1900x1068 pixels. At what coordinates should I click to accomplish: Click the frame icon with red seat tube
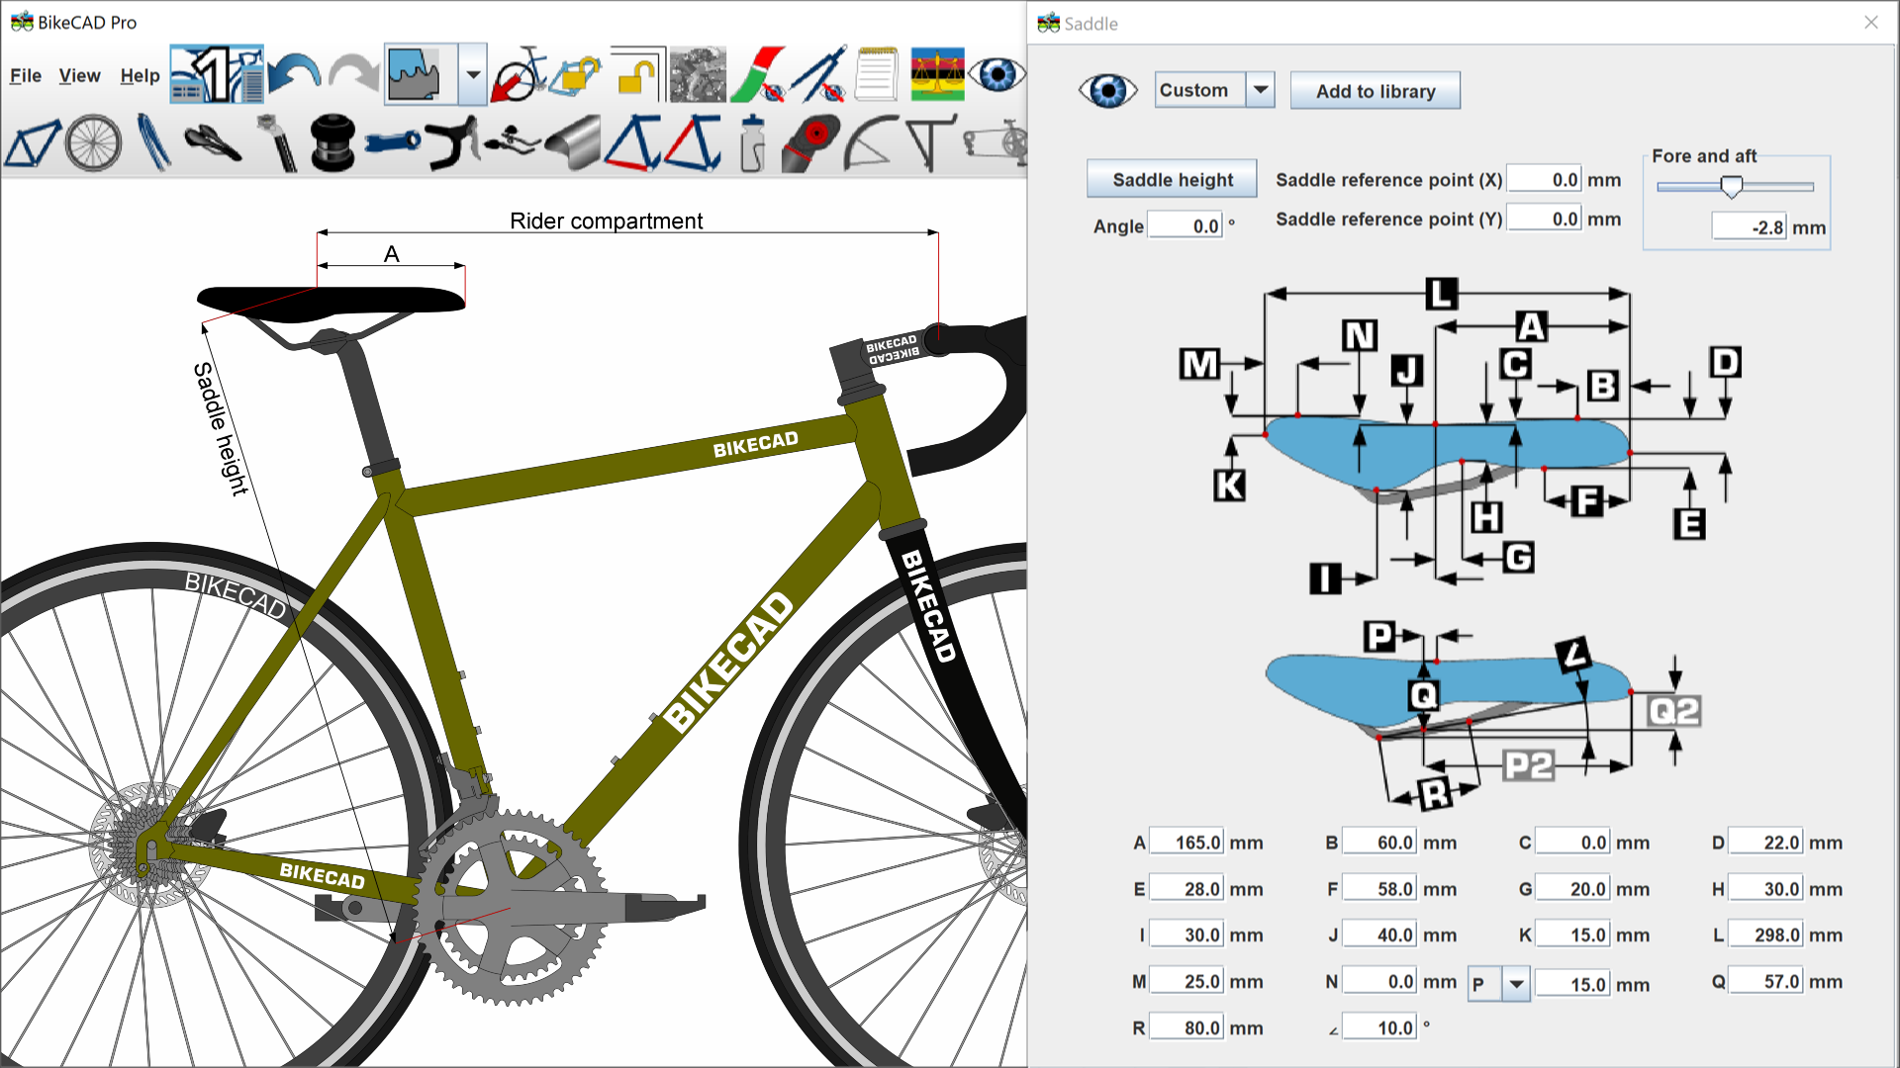point(694,143)
